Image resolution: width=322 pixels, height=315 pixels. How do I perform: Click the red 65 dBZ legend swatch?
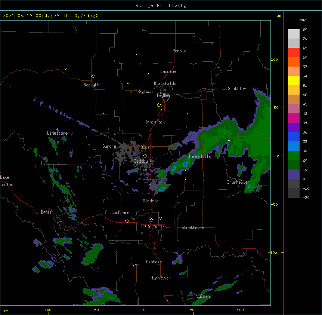click(x=294, y=53)
